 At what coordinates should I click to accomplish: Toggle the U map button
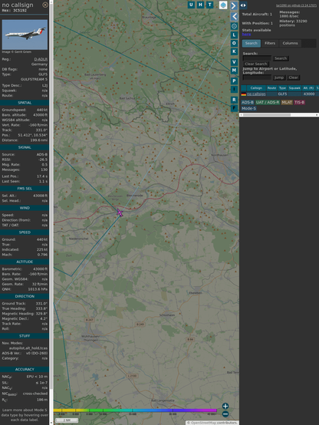[191, 5]
